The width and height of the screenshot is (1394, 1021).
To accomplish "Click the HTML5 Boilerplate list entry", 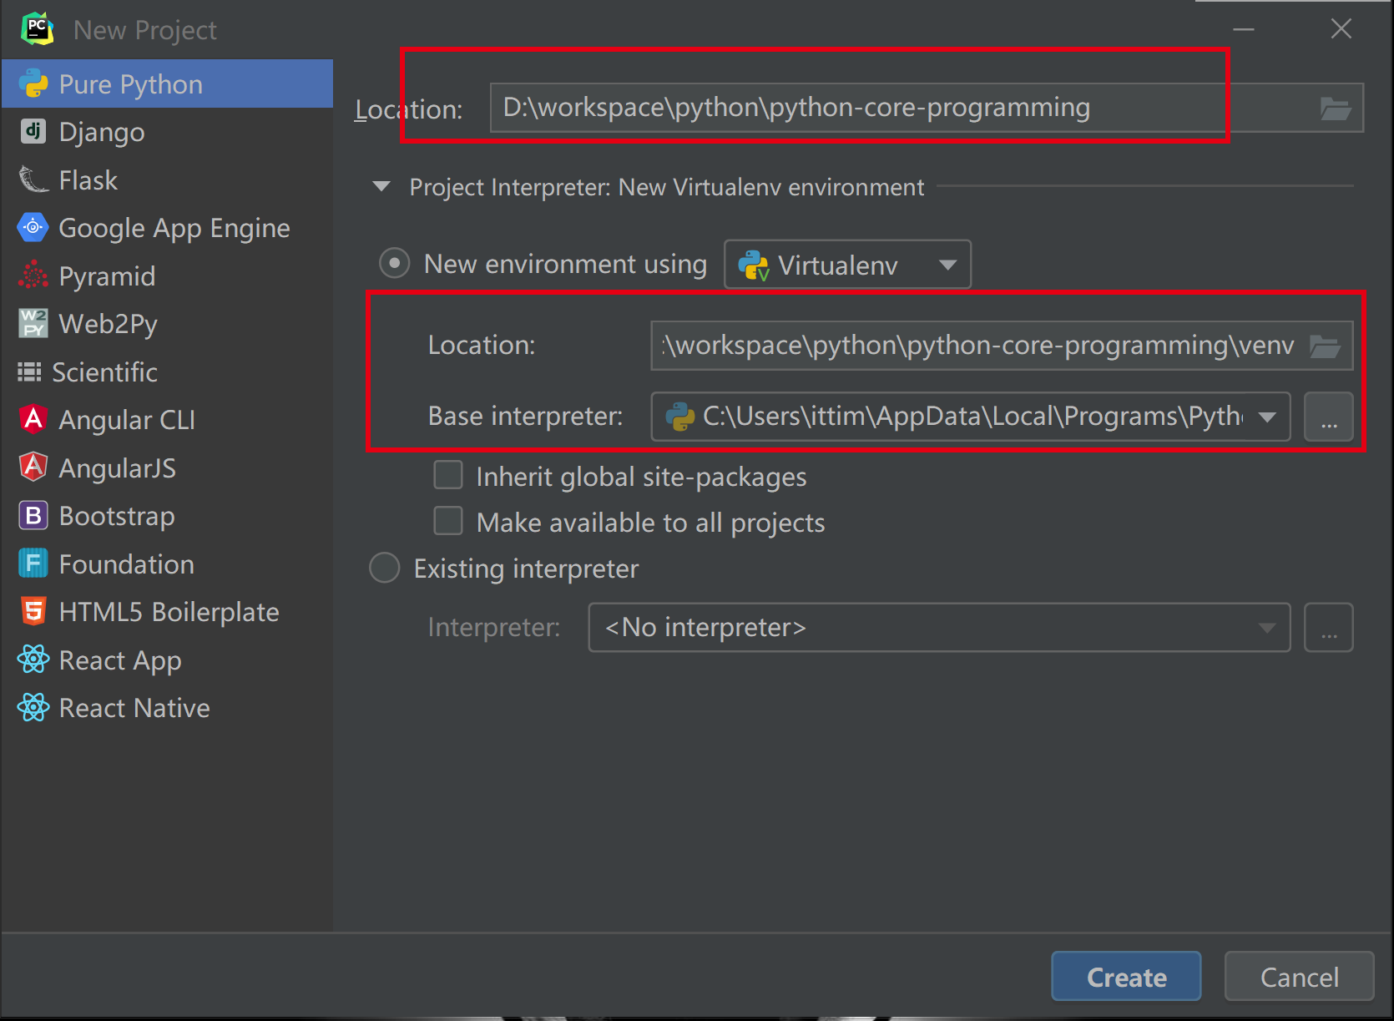I will tap(167, 612).
